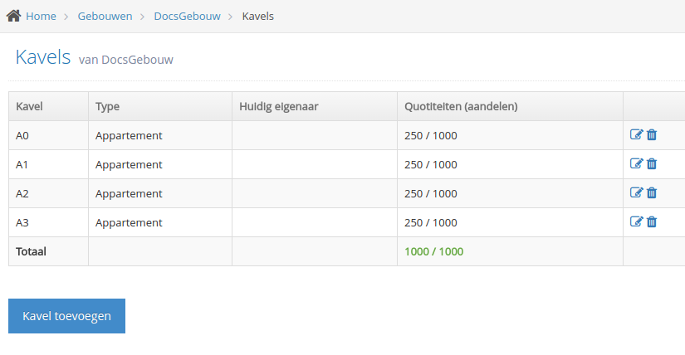Edit kavel A2 with pencil icon
The height and width of the screenshot is (355, 685).
[x=636, y=192]
